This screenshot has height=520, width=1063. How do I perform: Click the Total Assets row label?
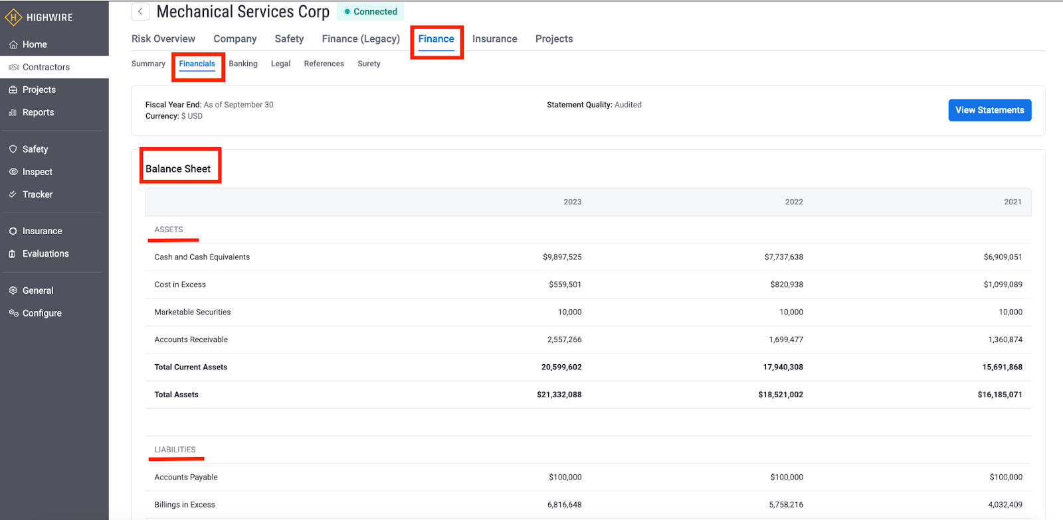click(177, 395)
